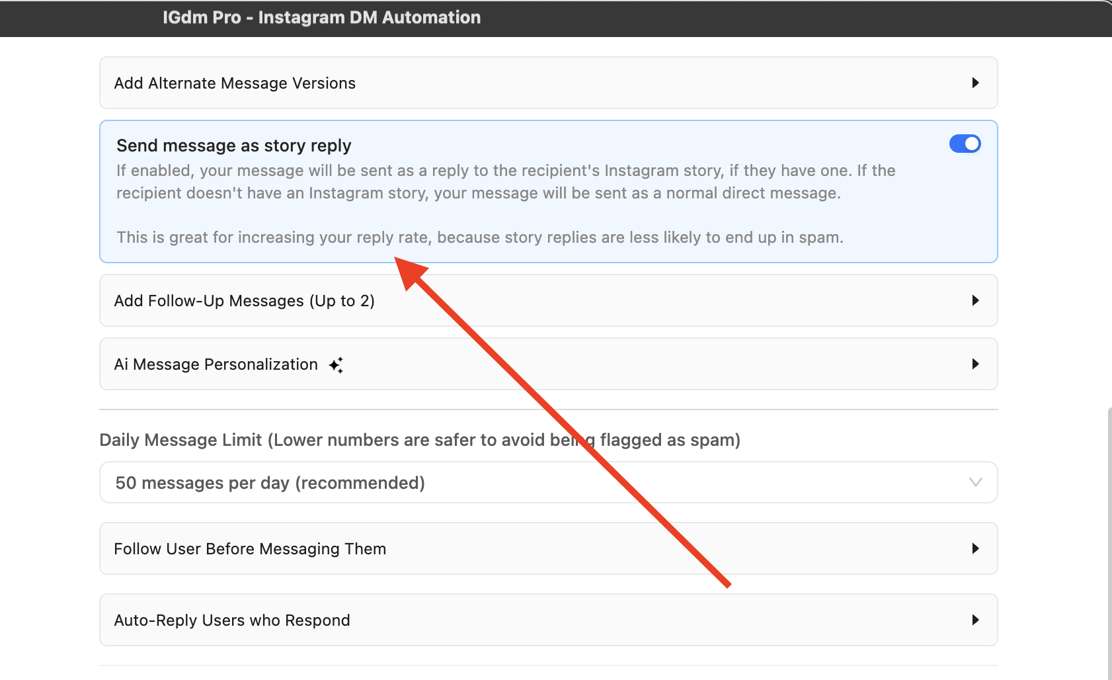Click the IGdm Pro - Instagram DM Automation title
The height and width of the screenshot is (680, 1112).
pos(321,17)
